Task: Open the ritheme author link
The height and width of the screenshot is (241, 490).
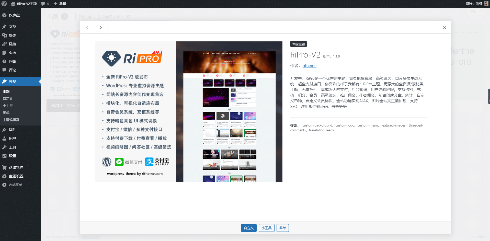Action: [x=309, y=66]
